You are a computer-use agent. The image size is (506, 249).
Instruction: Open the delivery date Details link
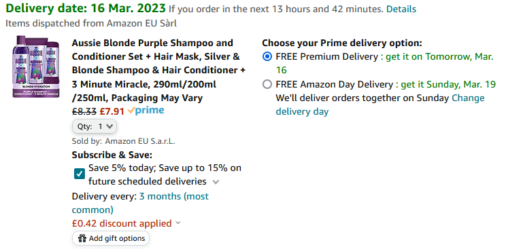point(401,9)
